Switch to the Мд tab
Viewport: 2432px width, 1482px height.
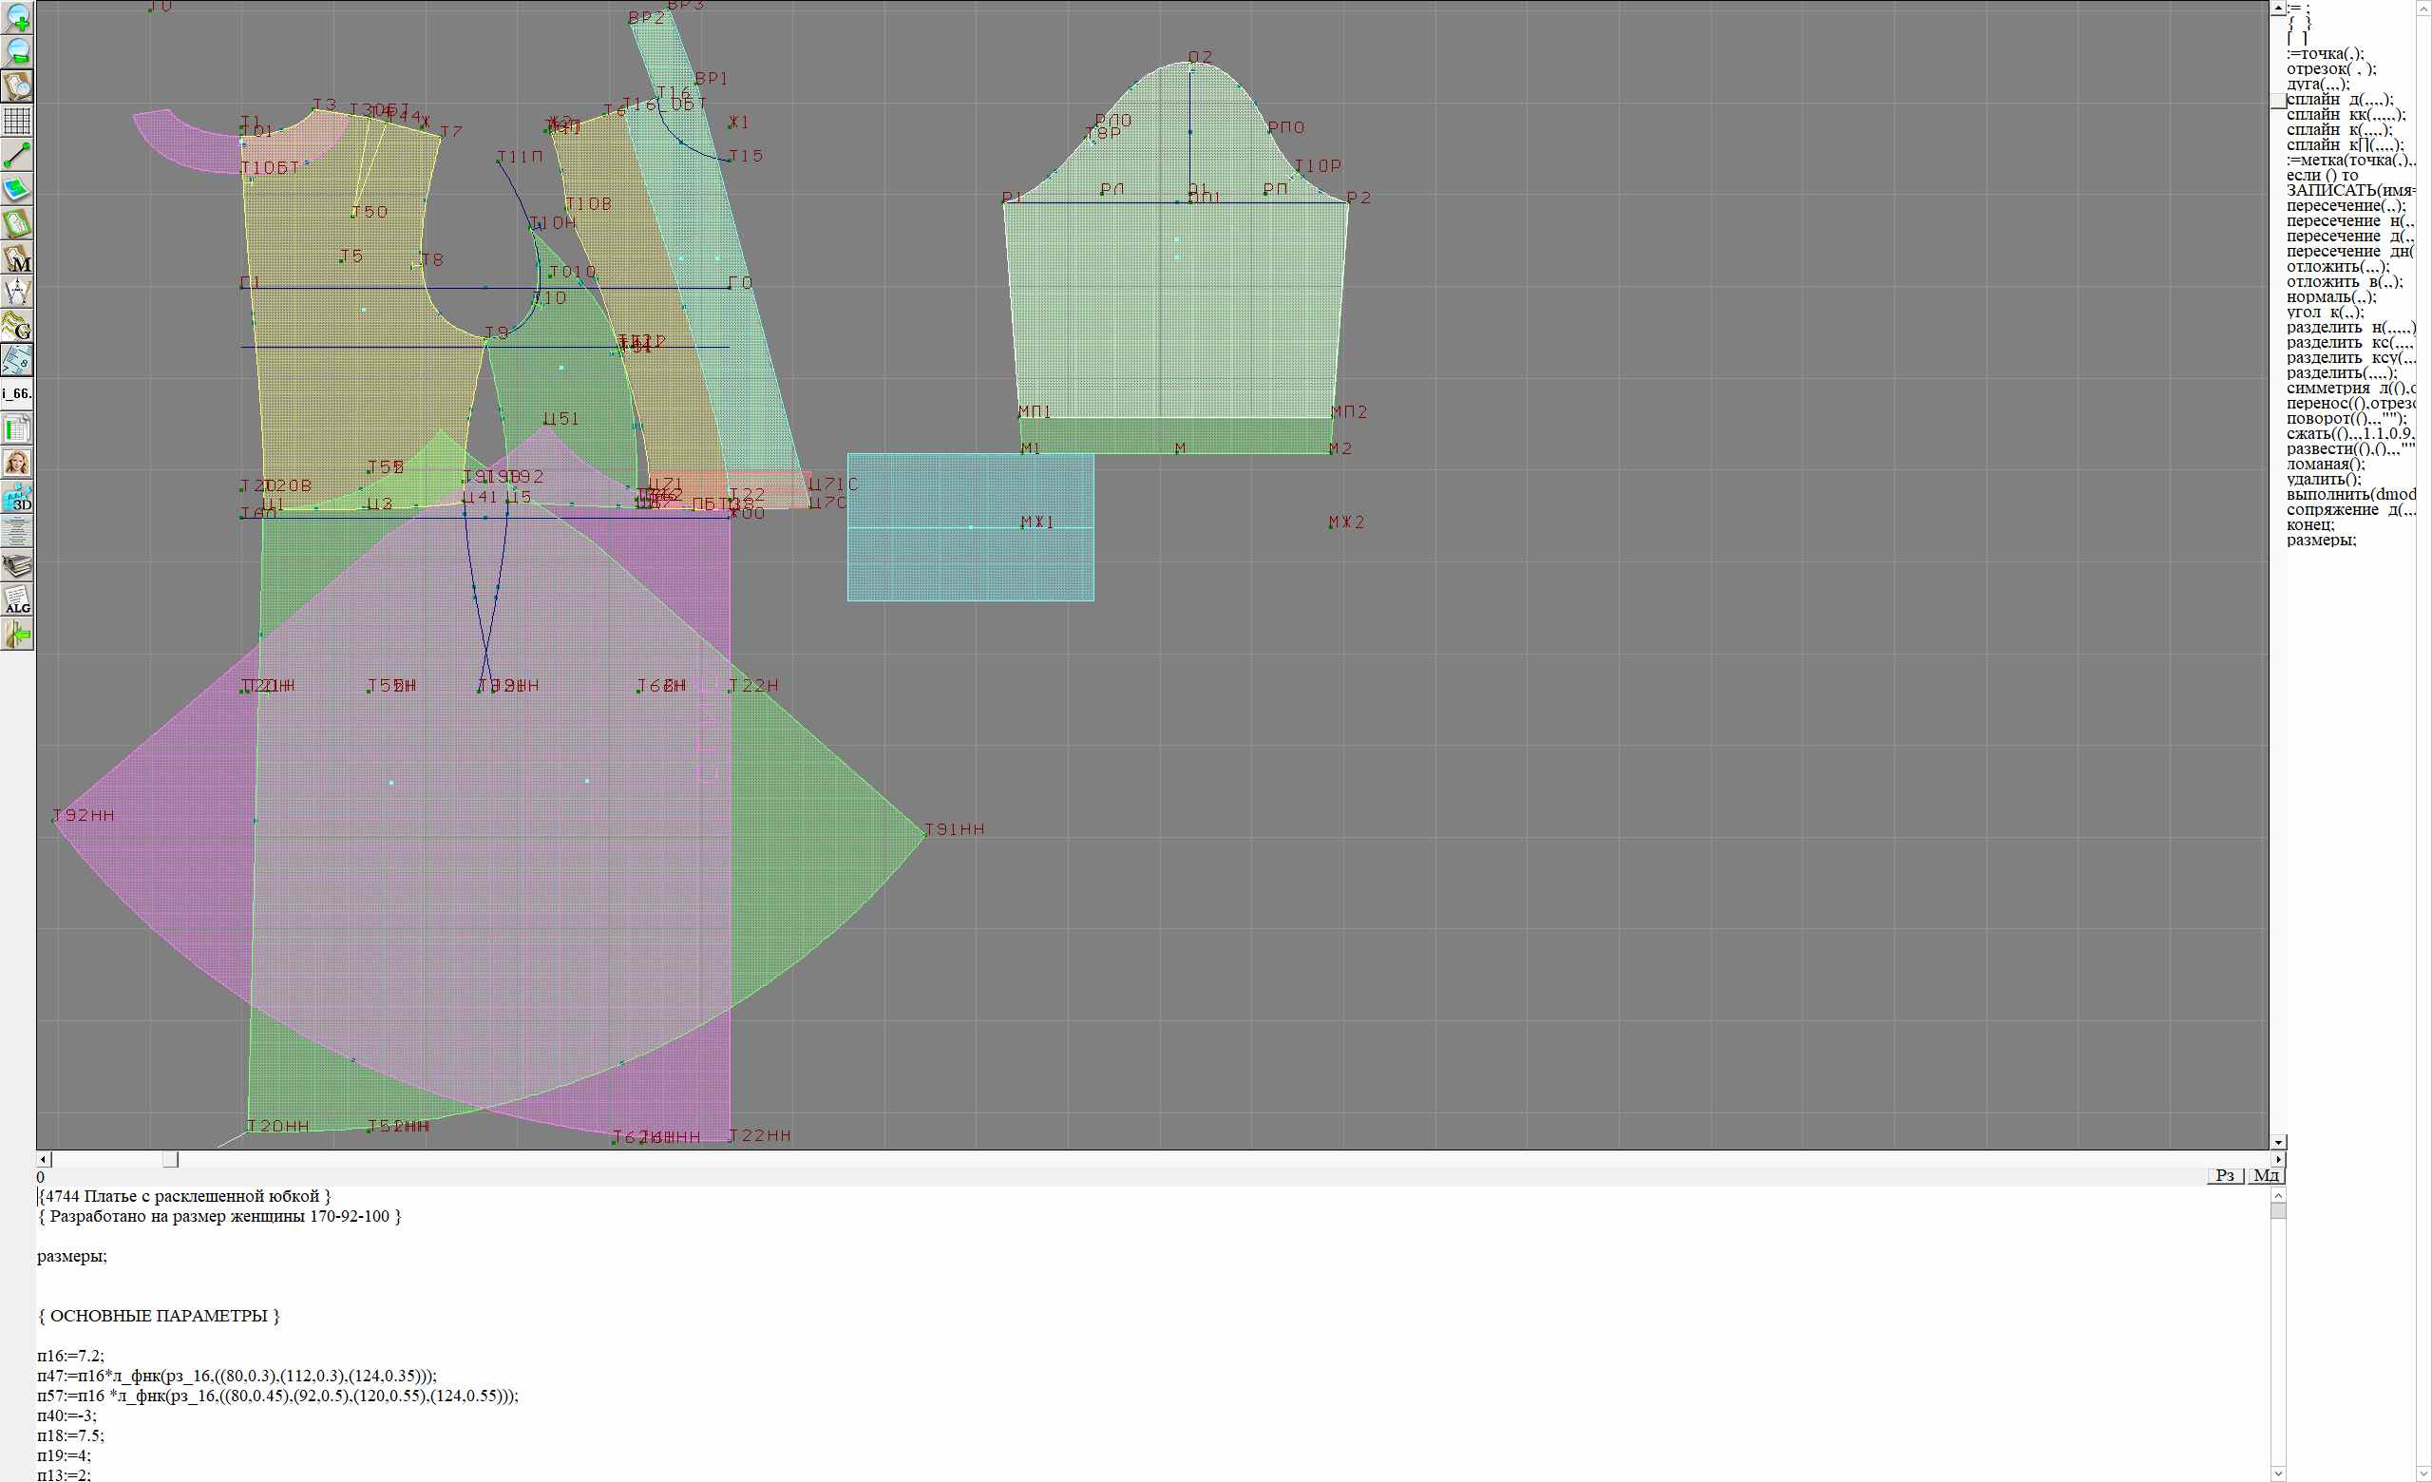(2266, 1175)
